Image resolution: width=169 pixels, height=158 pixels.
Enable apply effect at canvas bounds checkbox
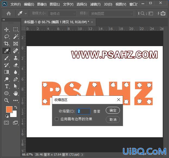[57, 119]
